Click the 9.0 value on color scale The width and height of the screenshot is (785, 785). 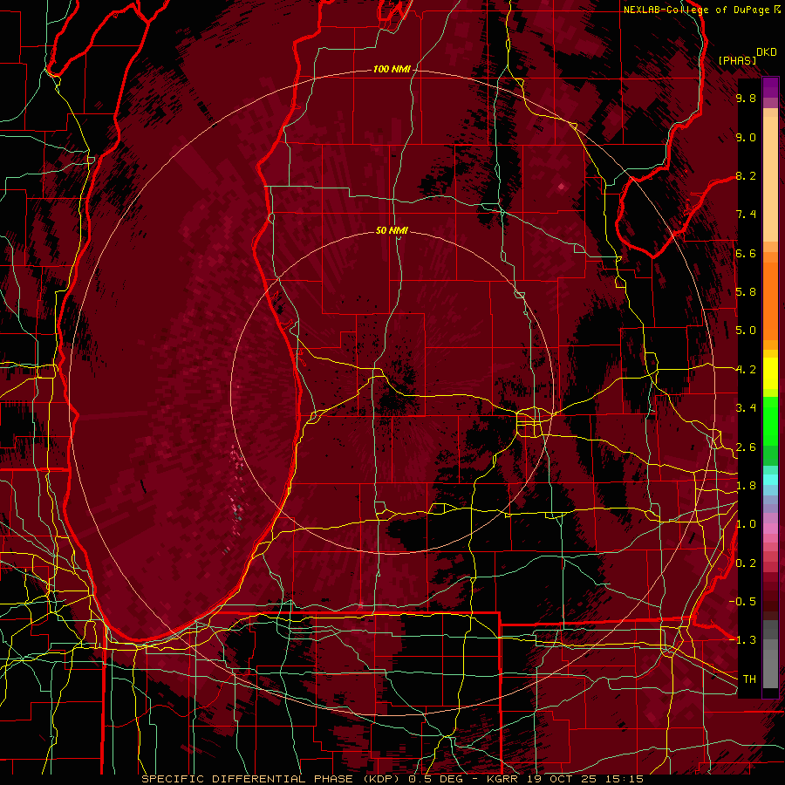point(746,137)
